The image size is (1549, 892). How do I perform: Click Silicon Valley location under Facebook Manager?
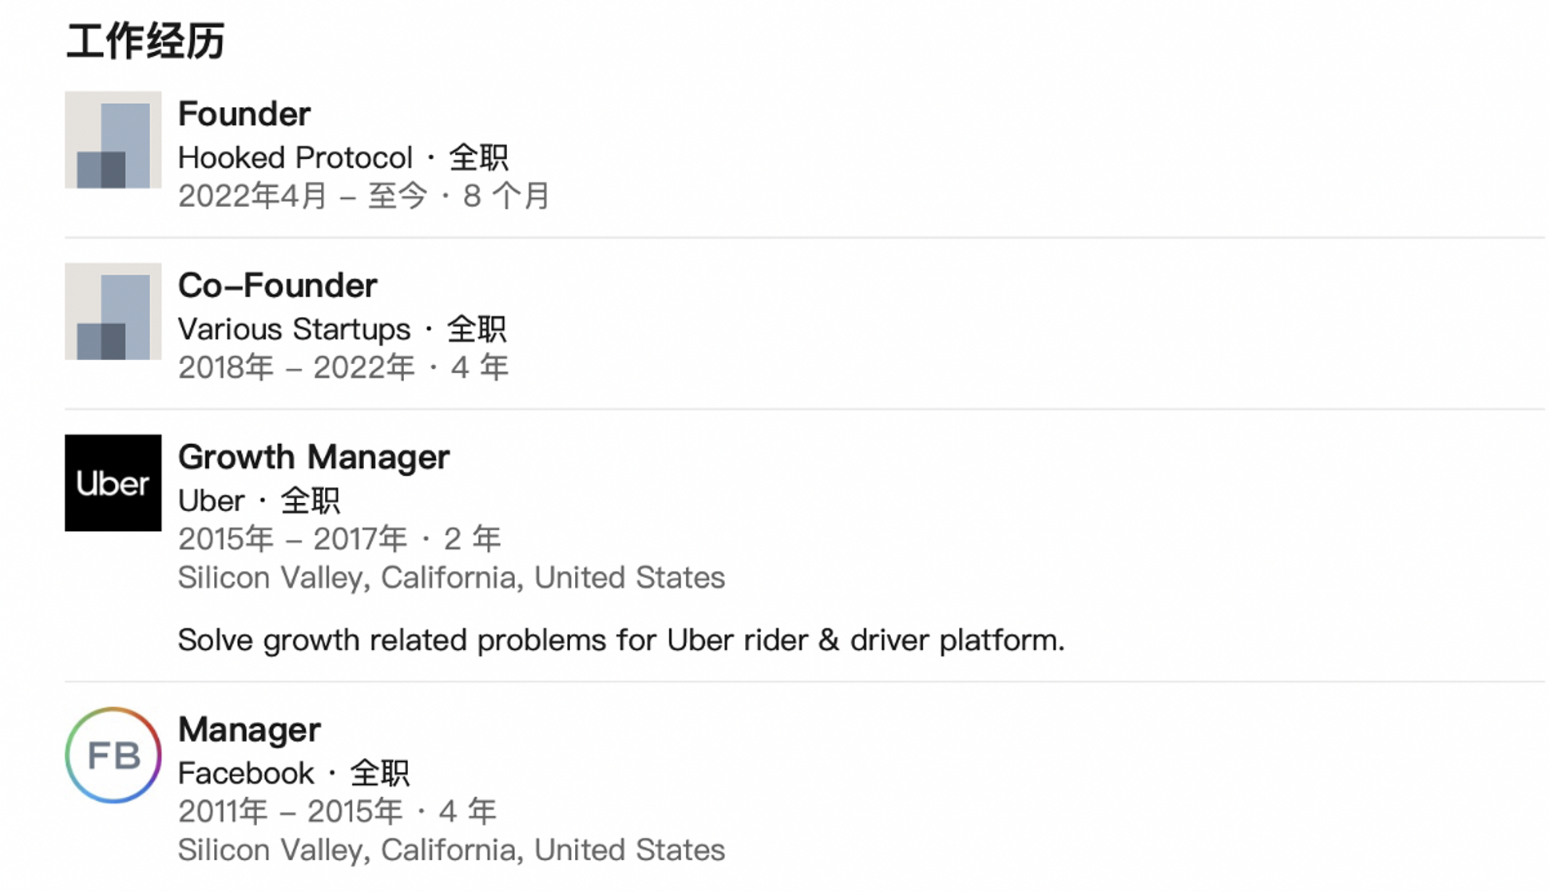coord(451,850)
